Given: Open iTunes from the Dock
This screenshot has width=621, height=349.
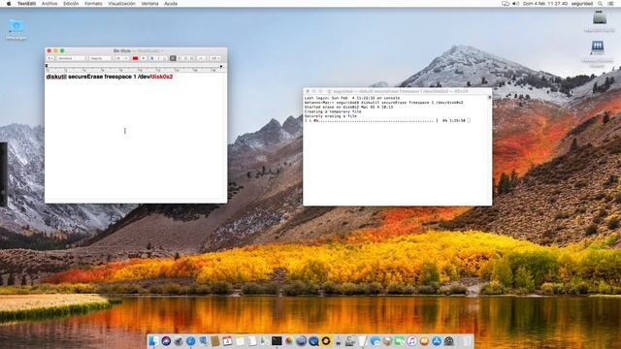Looking at the screenshot, I should point(411,340).
